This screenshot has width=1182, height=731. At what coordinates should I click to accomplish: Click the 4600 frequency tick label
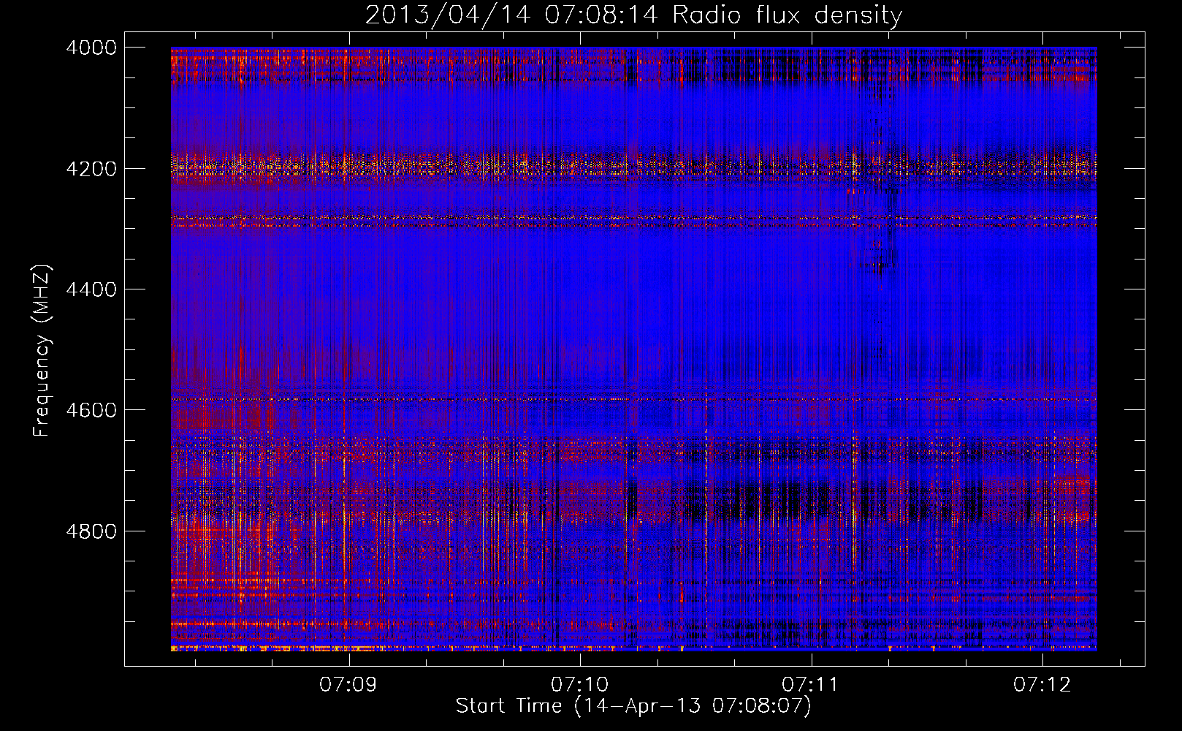click(x=91, y=410)
